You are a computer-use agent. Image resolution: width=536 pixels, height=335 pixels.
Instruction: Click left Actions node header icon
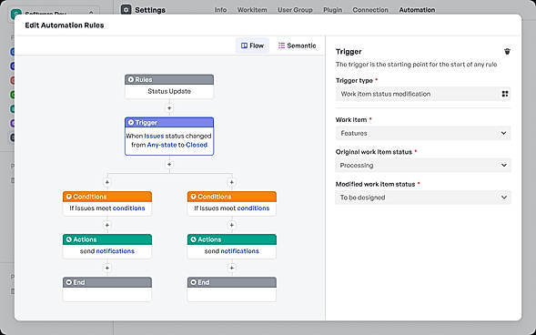(69, 239)
